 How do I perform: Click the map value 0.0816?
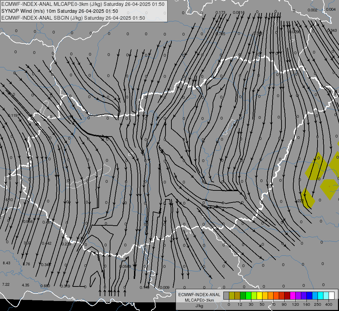coord(239,12)
